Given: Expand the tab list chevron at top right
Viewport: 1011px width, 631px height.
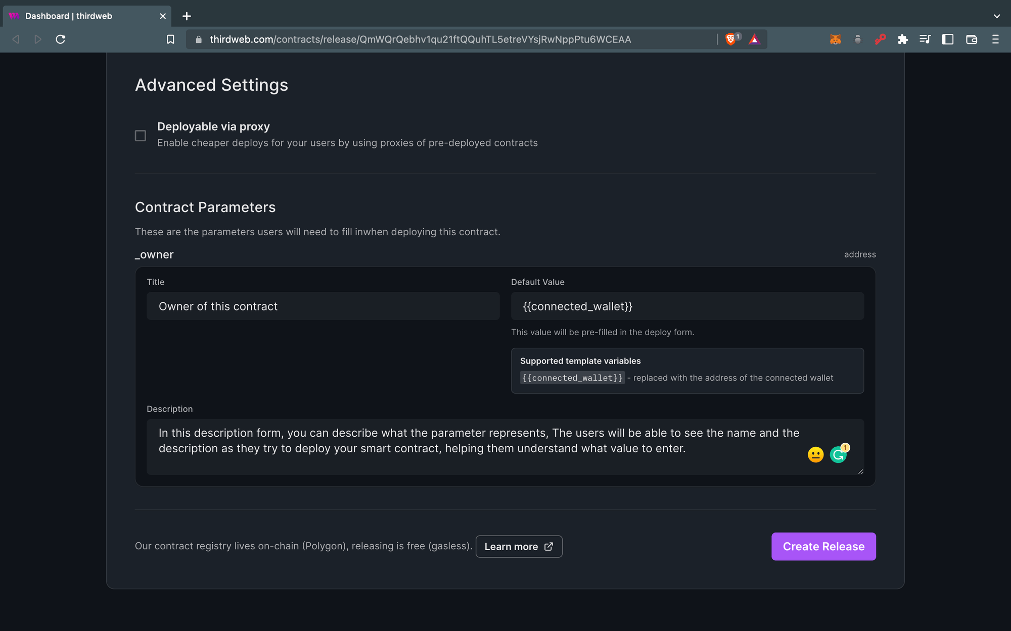Looking at the screenshot, I should click(996, 16).
